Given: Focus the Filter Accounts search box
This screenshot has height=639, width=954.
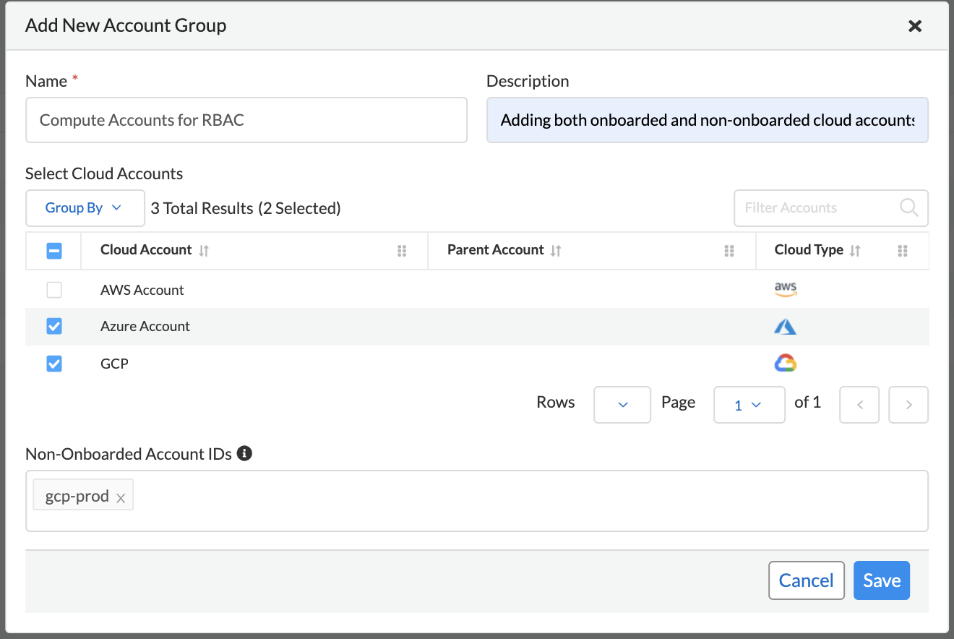Looking at the screenshot, I should click(x=831, y=208).
